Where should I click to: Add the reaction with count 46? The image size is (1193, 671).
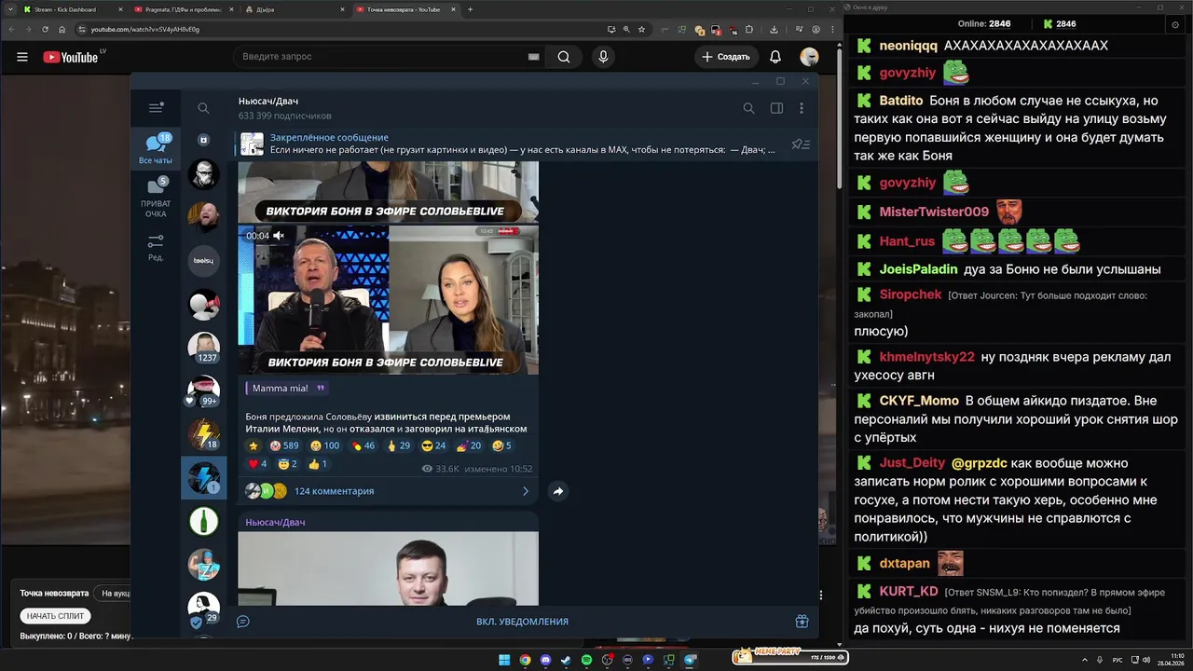pyautogui.click(x=363, y=445)
